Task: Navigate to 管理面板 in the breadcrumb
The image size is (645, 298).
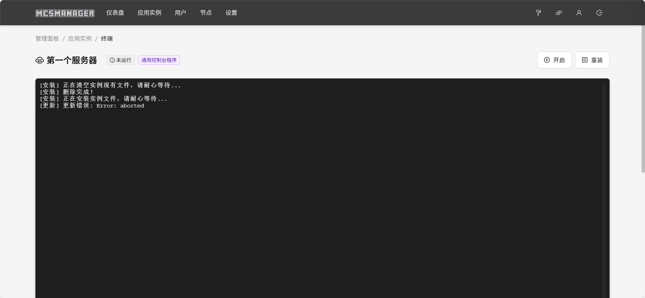Action: coord(47,39)
